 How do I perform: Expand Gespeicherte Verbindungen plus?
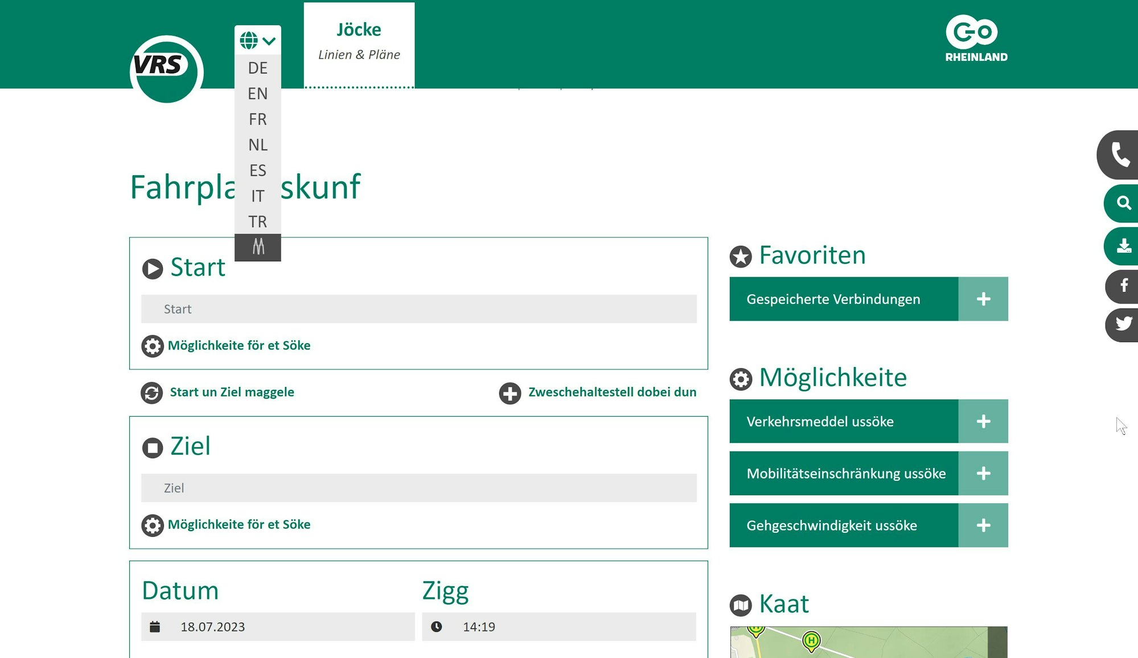click(x=983, y=299)
